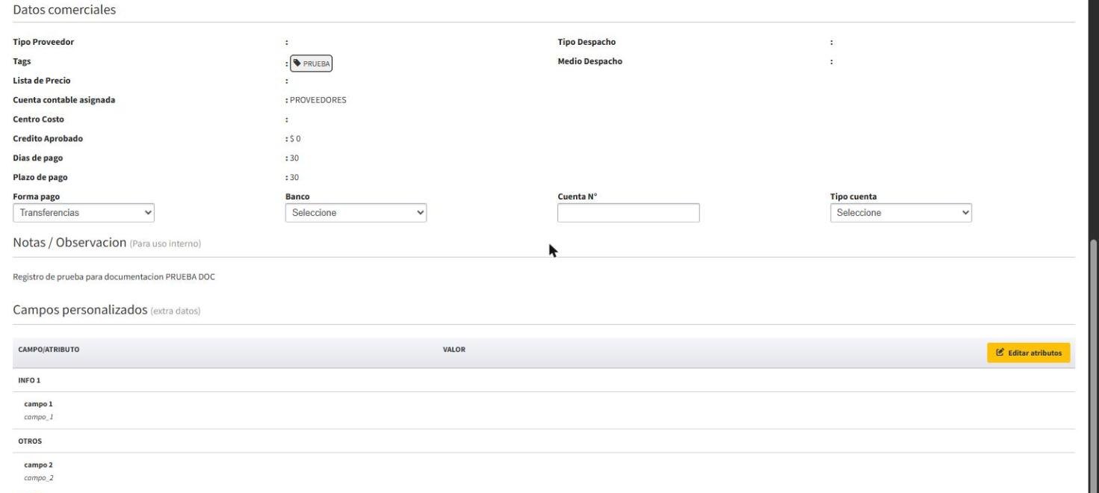Image resolution: width=1099 pixels, height=493 pixels.
Task: Click the Tipo Despacho label
Action: (x=586, y=42)
